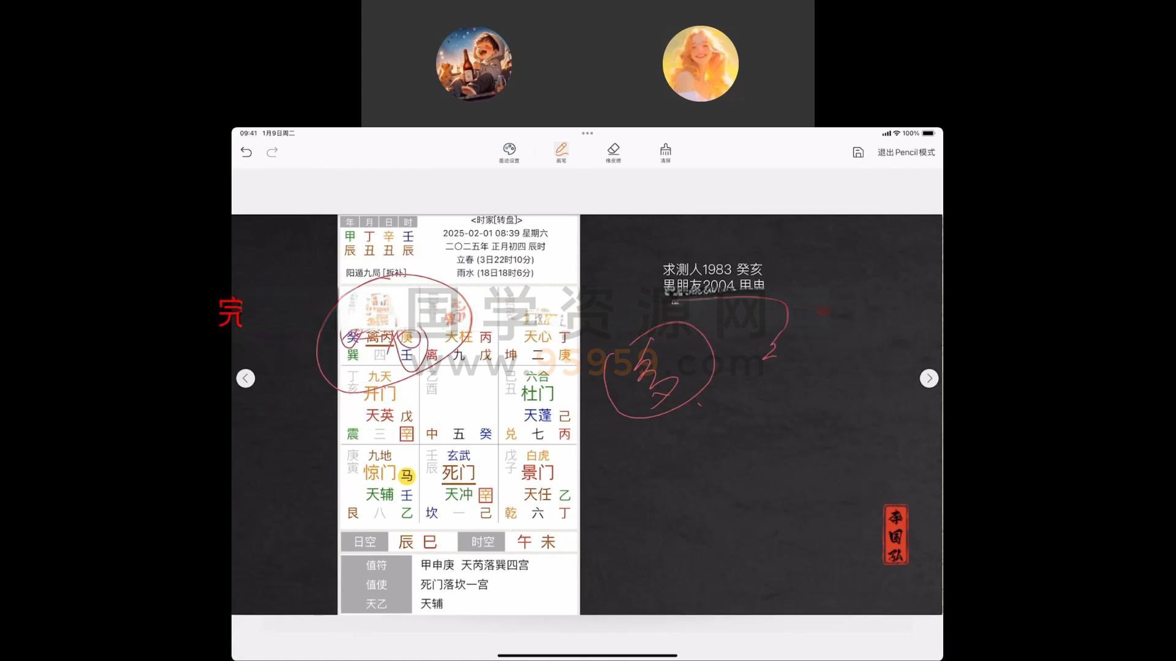The width and height of the screenshot is (1176, 661).
Task: Click the date 2025-02-01 08:39 text
Action: (481, 233)
